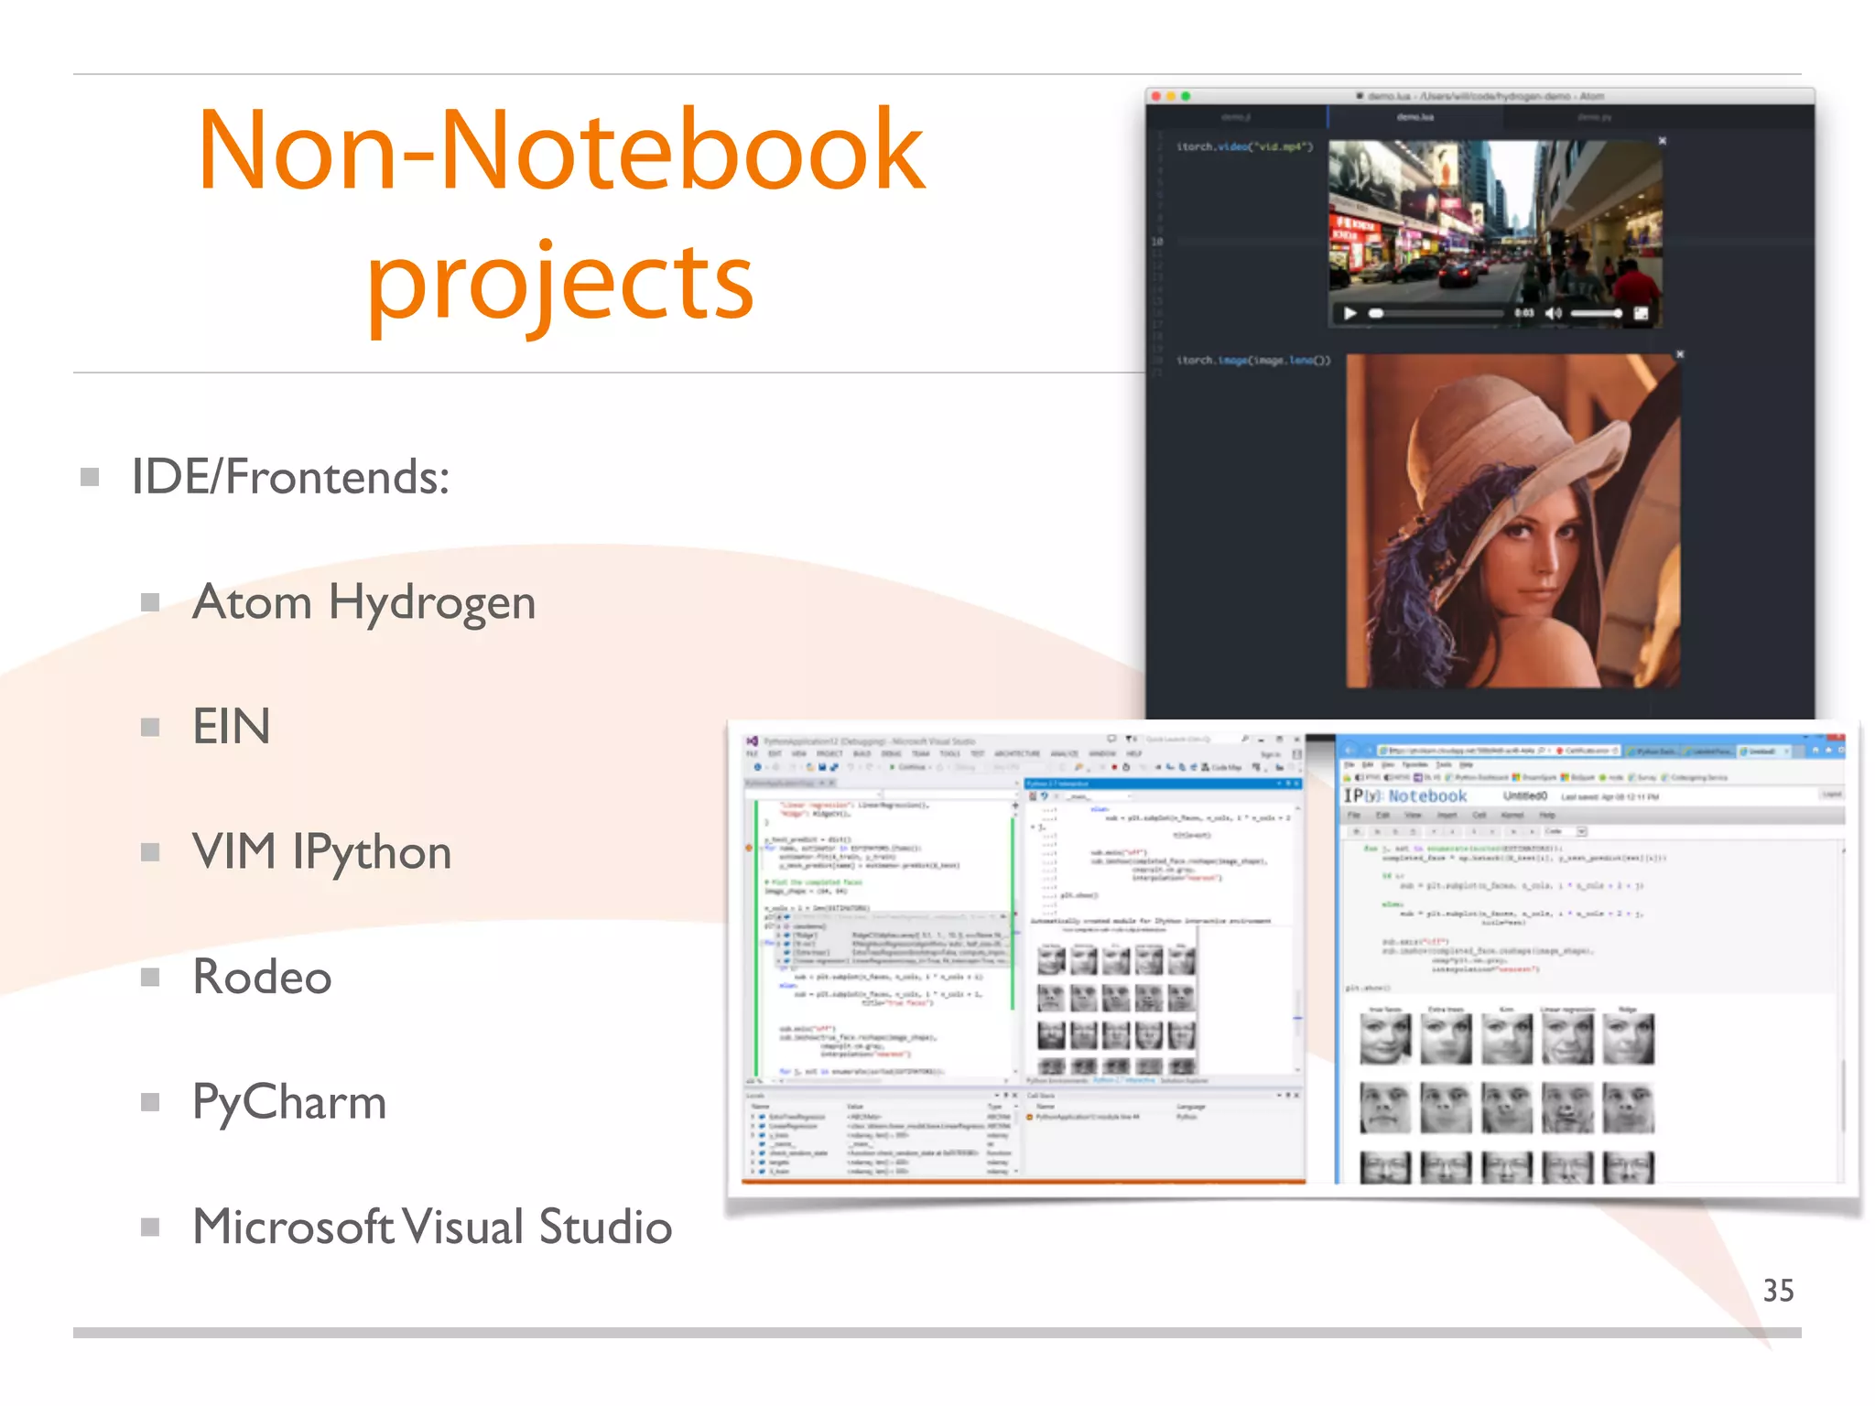Click the Continue button in Visual Studio toolbar
Viewport: 1875px width, 1406px height.
(x=907, y=767)
